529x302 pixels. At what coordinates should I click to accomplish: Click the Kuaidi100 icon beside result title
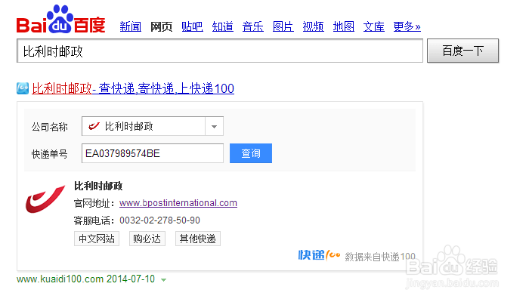(23, 88)
